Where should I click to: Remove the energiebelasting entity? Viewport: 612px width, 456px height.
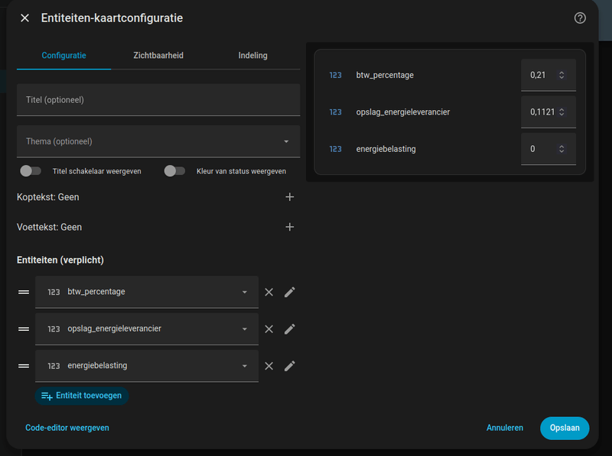tap(269, 366)
